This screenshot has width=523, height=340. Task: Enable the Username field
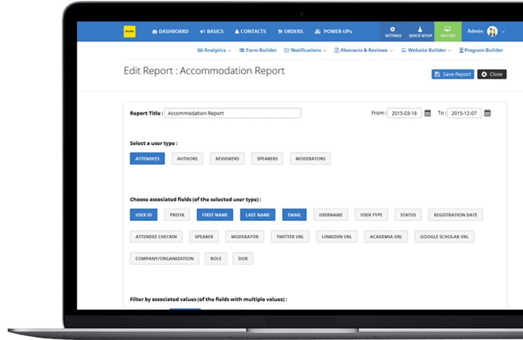(331, 215)
